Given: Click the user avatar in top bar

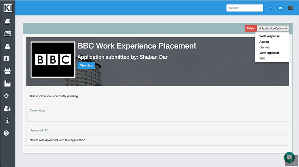Looking at the screenshot, I should point(290,8).
